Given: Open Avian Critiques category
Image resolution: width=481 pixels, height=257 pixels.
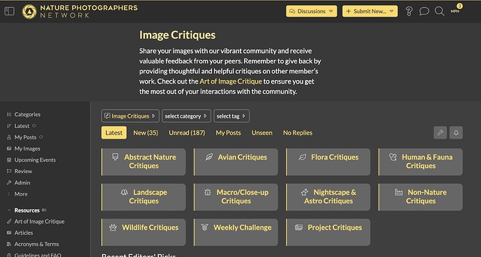Looking at the screenshot, I should (x=236, y=162).
